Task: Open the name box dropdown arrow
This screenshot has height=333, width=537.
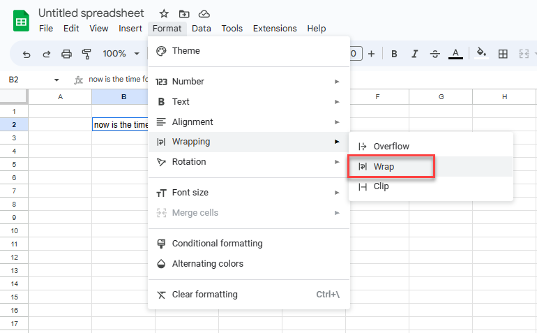Action: click(56, 80)
